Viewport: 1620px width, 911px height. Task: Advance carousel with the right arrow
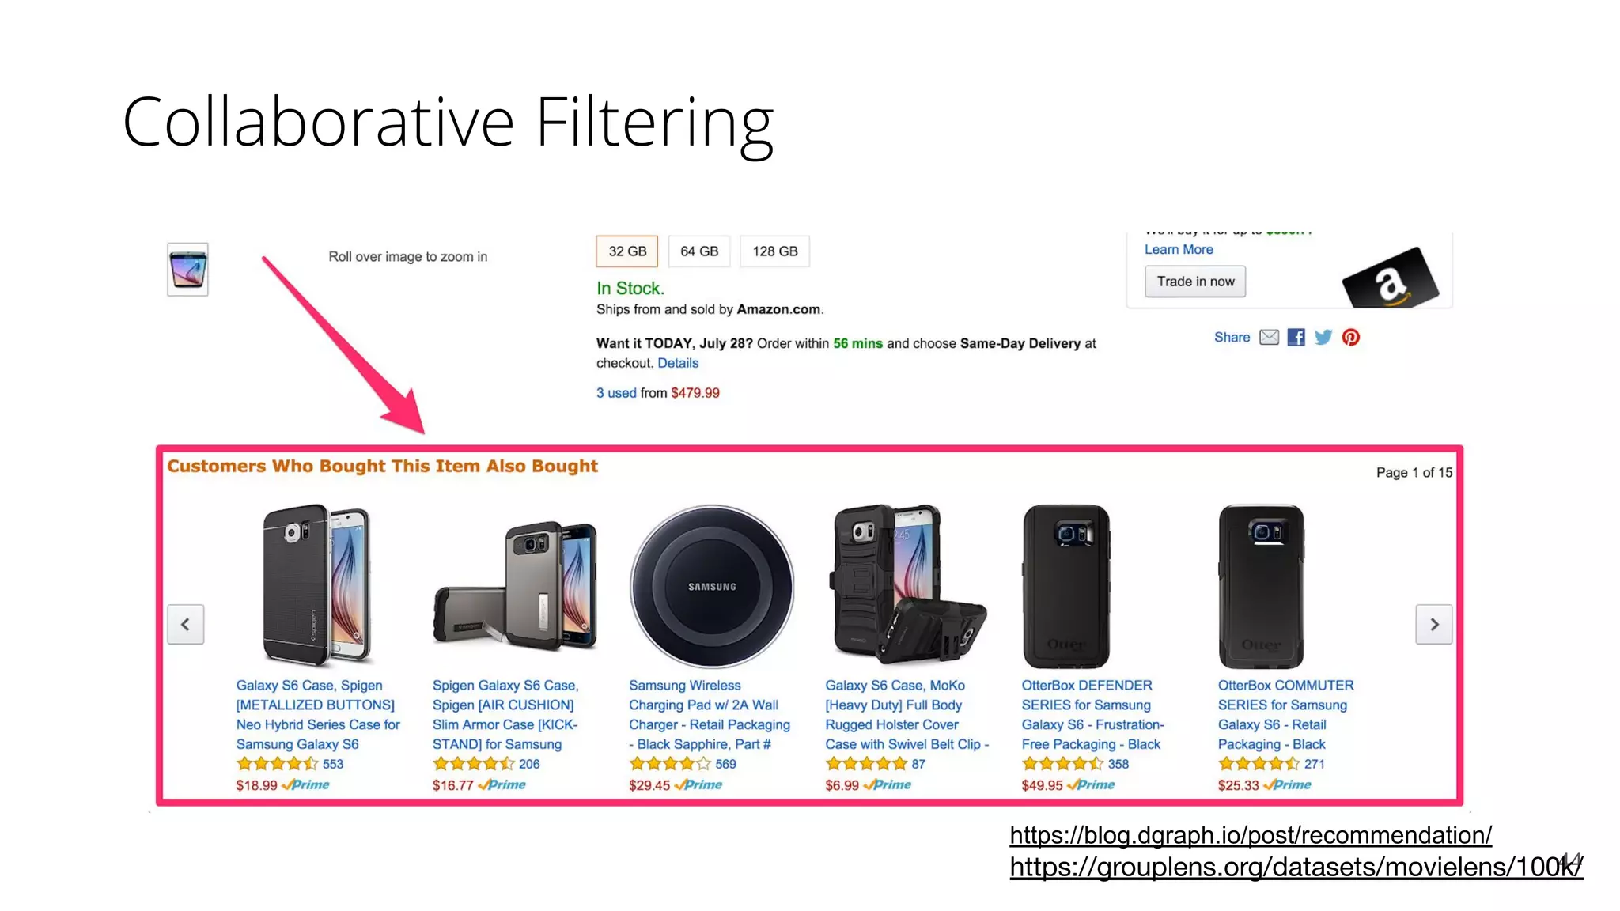coord(1433,624)
